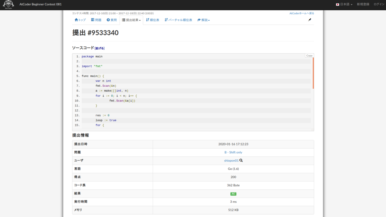This screenshot has width=386, height=217.
Task: Go to the トップ tab
Action: [x=80, y=20]
